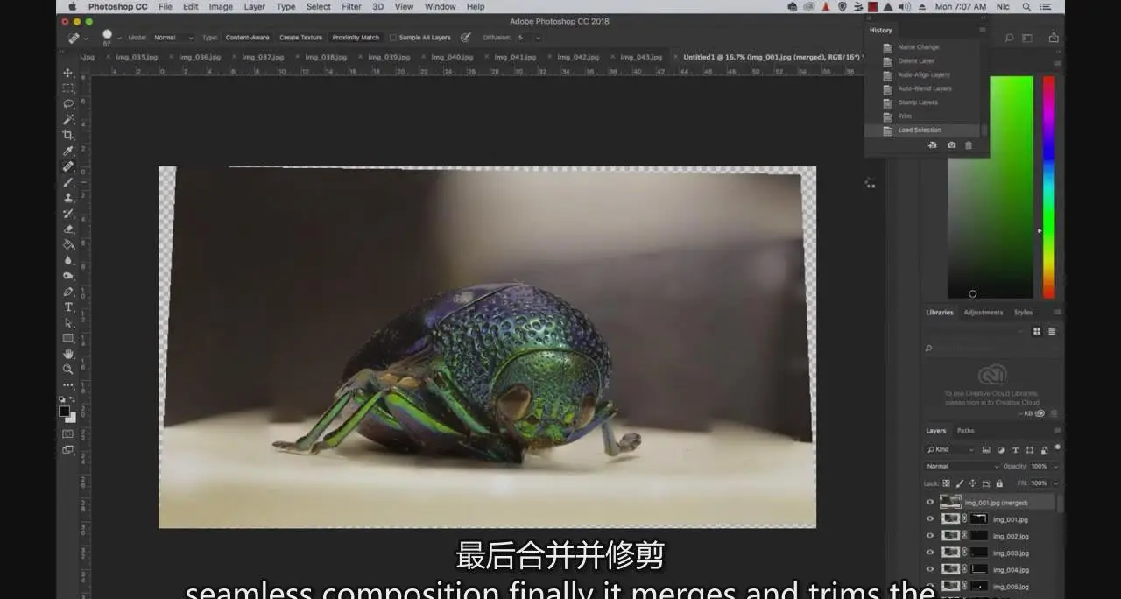This screenshot has height=599, width=1121.
Task: Select the Pen tool
Action: coord(68,292)
